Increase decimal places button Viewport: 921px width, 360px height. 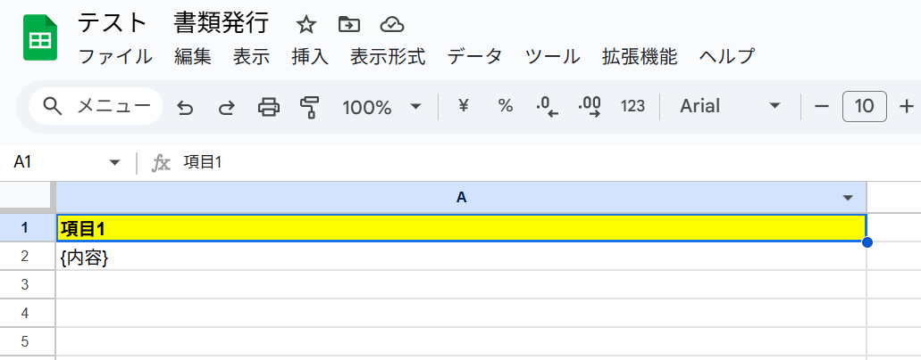pos(590,107)
